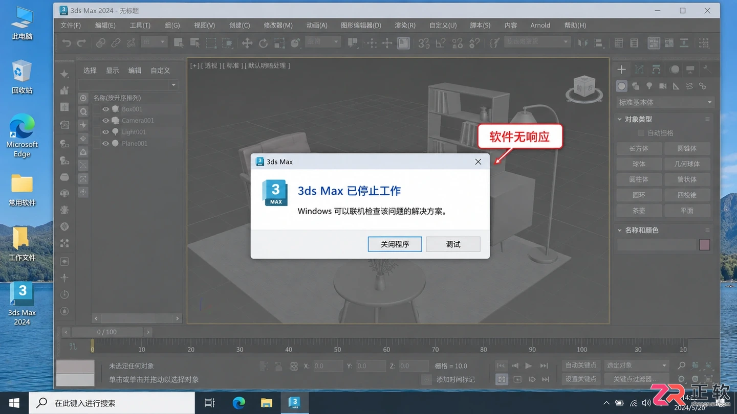The width and height of the screenshot is (737, 414).
Task: Open the 标准基本体 dropdown
Action: (665, 102)
